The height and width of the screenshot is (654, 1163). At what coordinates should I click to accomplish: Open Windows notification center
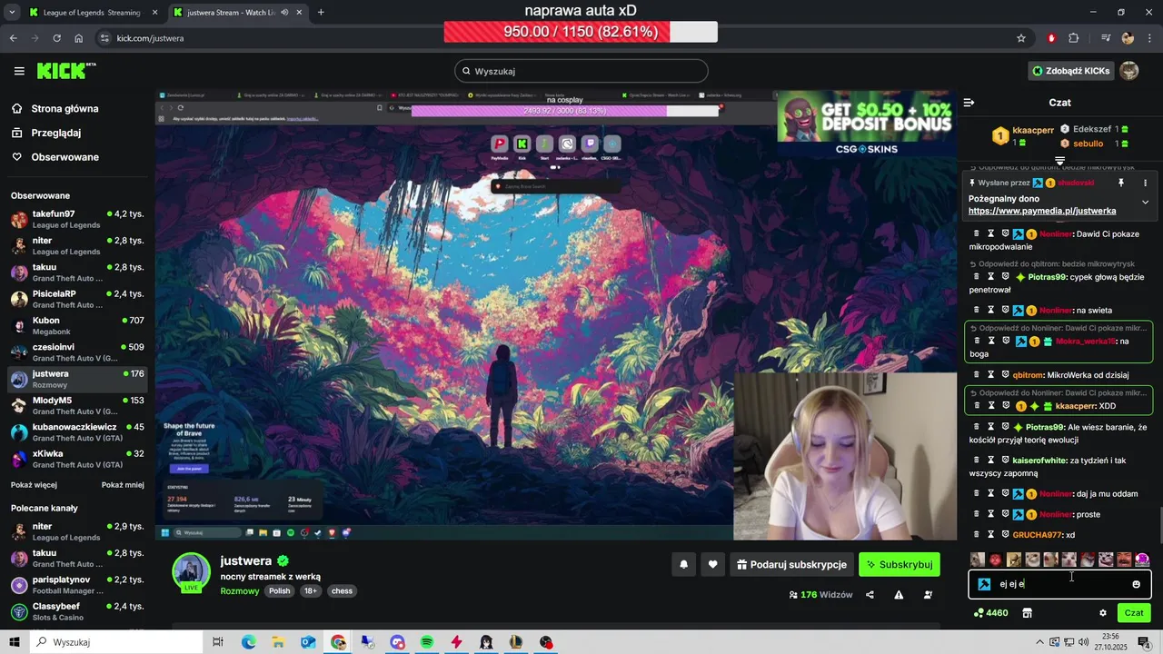point(1144,642)
